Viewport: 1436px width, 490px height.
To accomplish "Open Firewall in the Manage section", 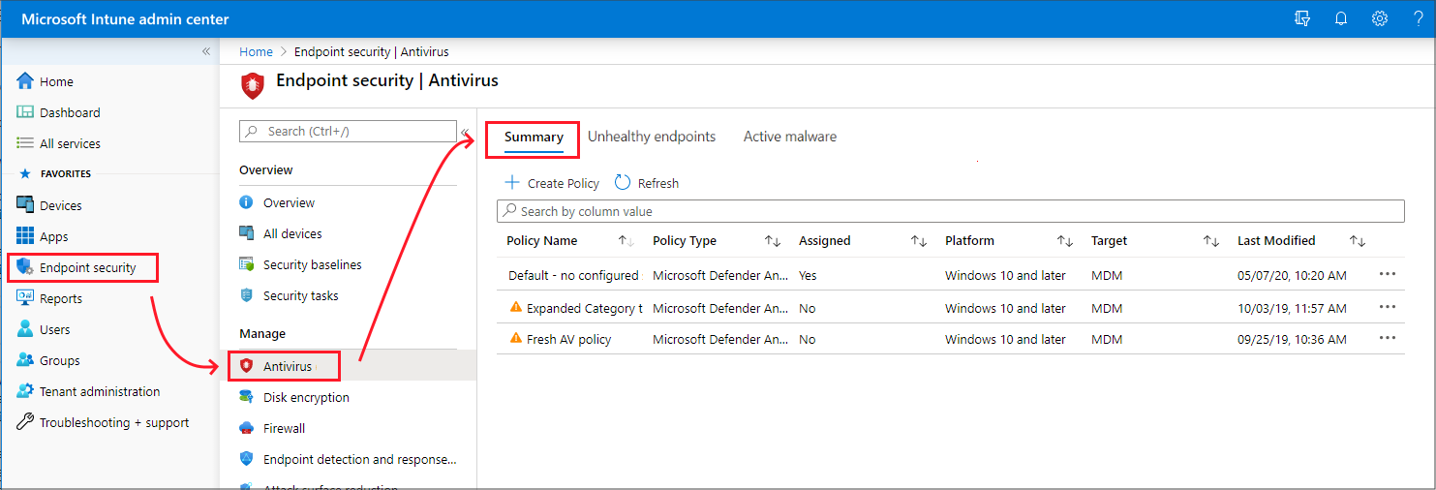I will coord(284,428).
